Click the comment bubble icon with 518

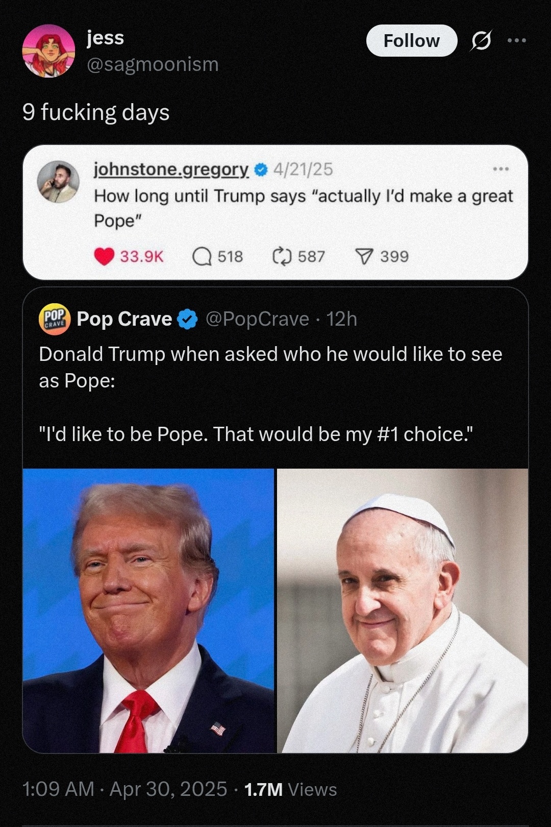point(202,256)
